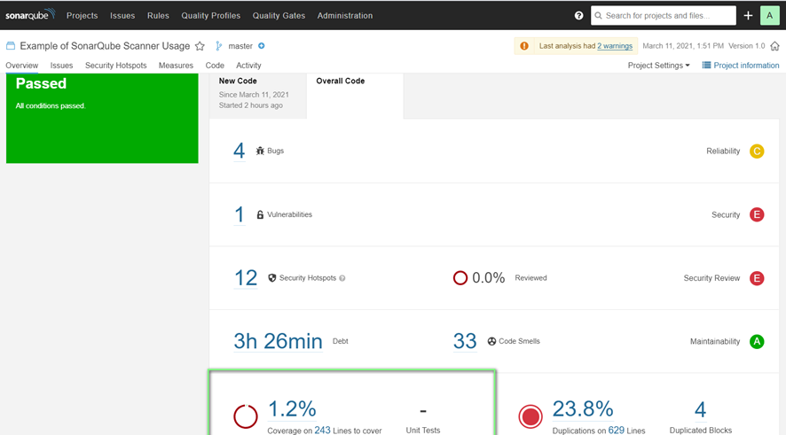Image resolution: width=786 pixels, height=435 pixels.
Task: Click the orange warning icon
Action: (x=524, y=46)
